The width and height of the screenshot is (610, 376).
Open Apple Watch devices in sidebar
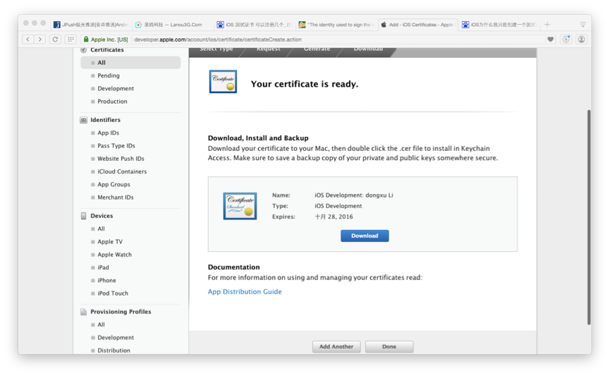pyautogui.click(x=114, y=255)
